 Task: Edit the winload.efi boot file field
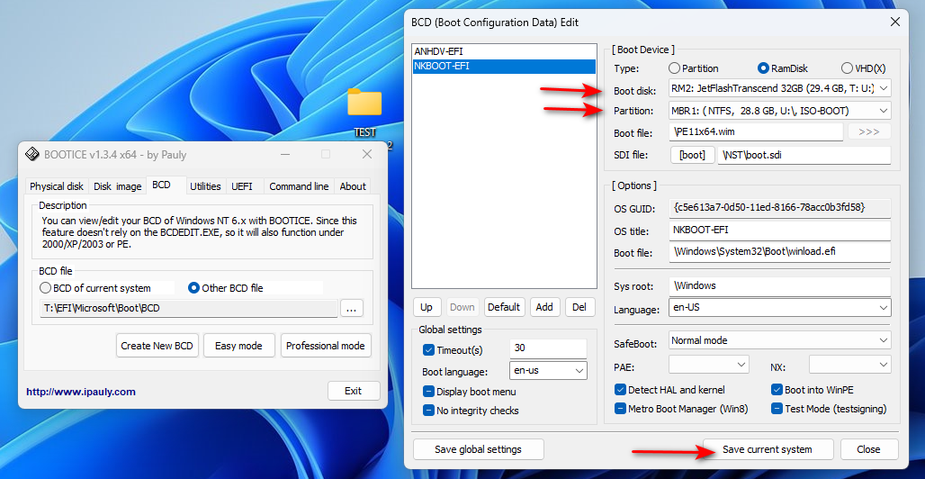[x=780, y=252]
